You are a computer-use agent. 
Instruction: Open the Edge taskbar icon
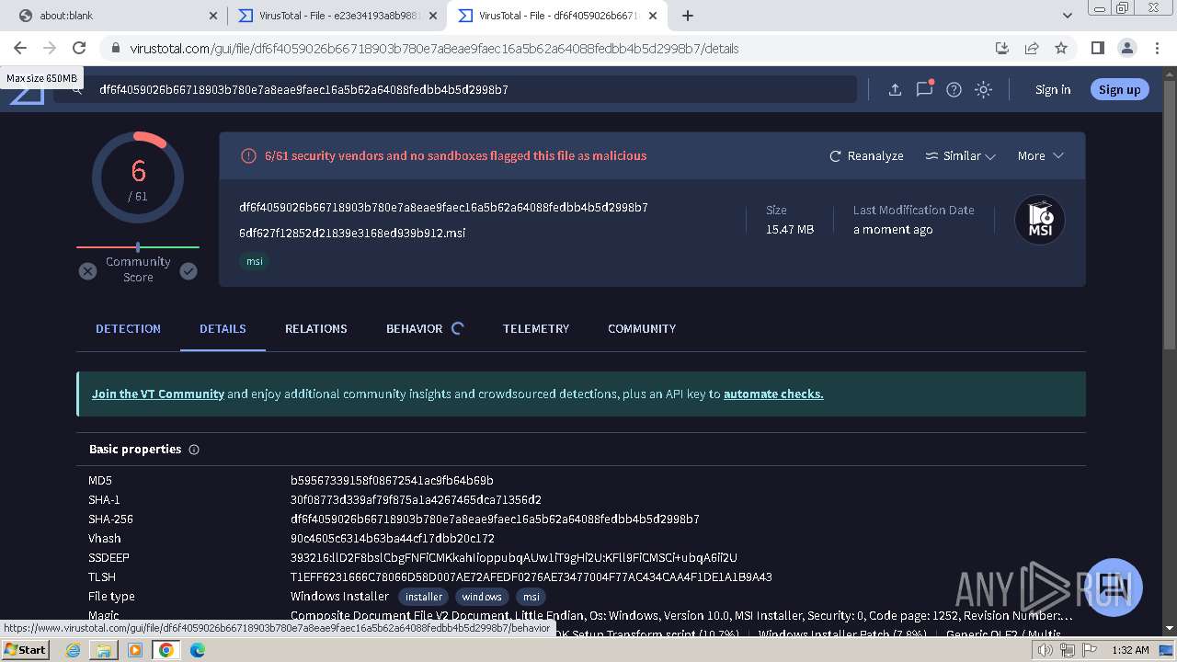[x=198, y=649]
